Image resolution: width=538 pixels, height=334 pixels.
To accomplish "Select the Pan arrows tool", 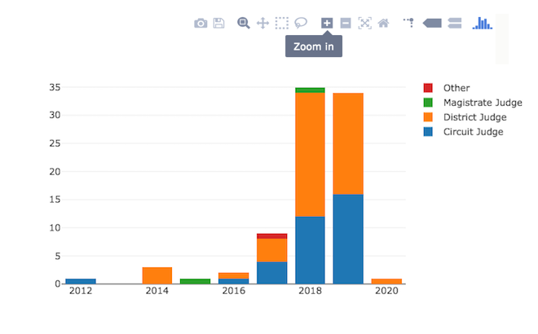I will pos(262,24).
